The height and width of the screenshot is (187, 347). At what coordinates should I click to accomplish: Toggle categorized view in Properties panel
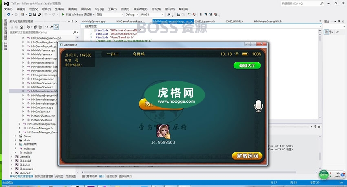(326, 32)
